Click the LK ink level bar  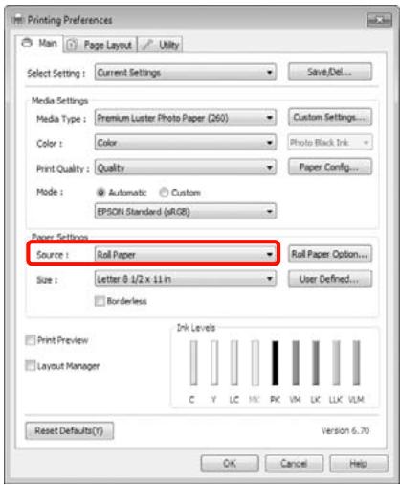coord(316,363)
